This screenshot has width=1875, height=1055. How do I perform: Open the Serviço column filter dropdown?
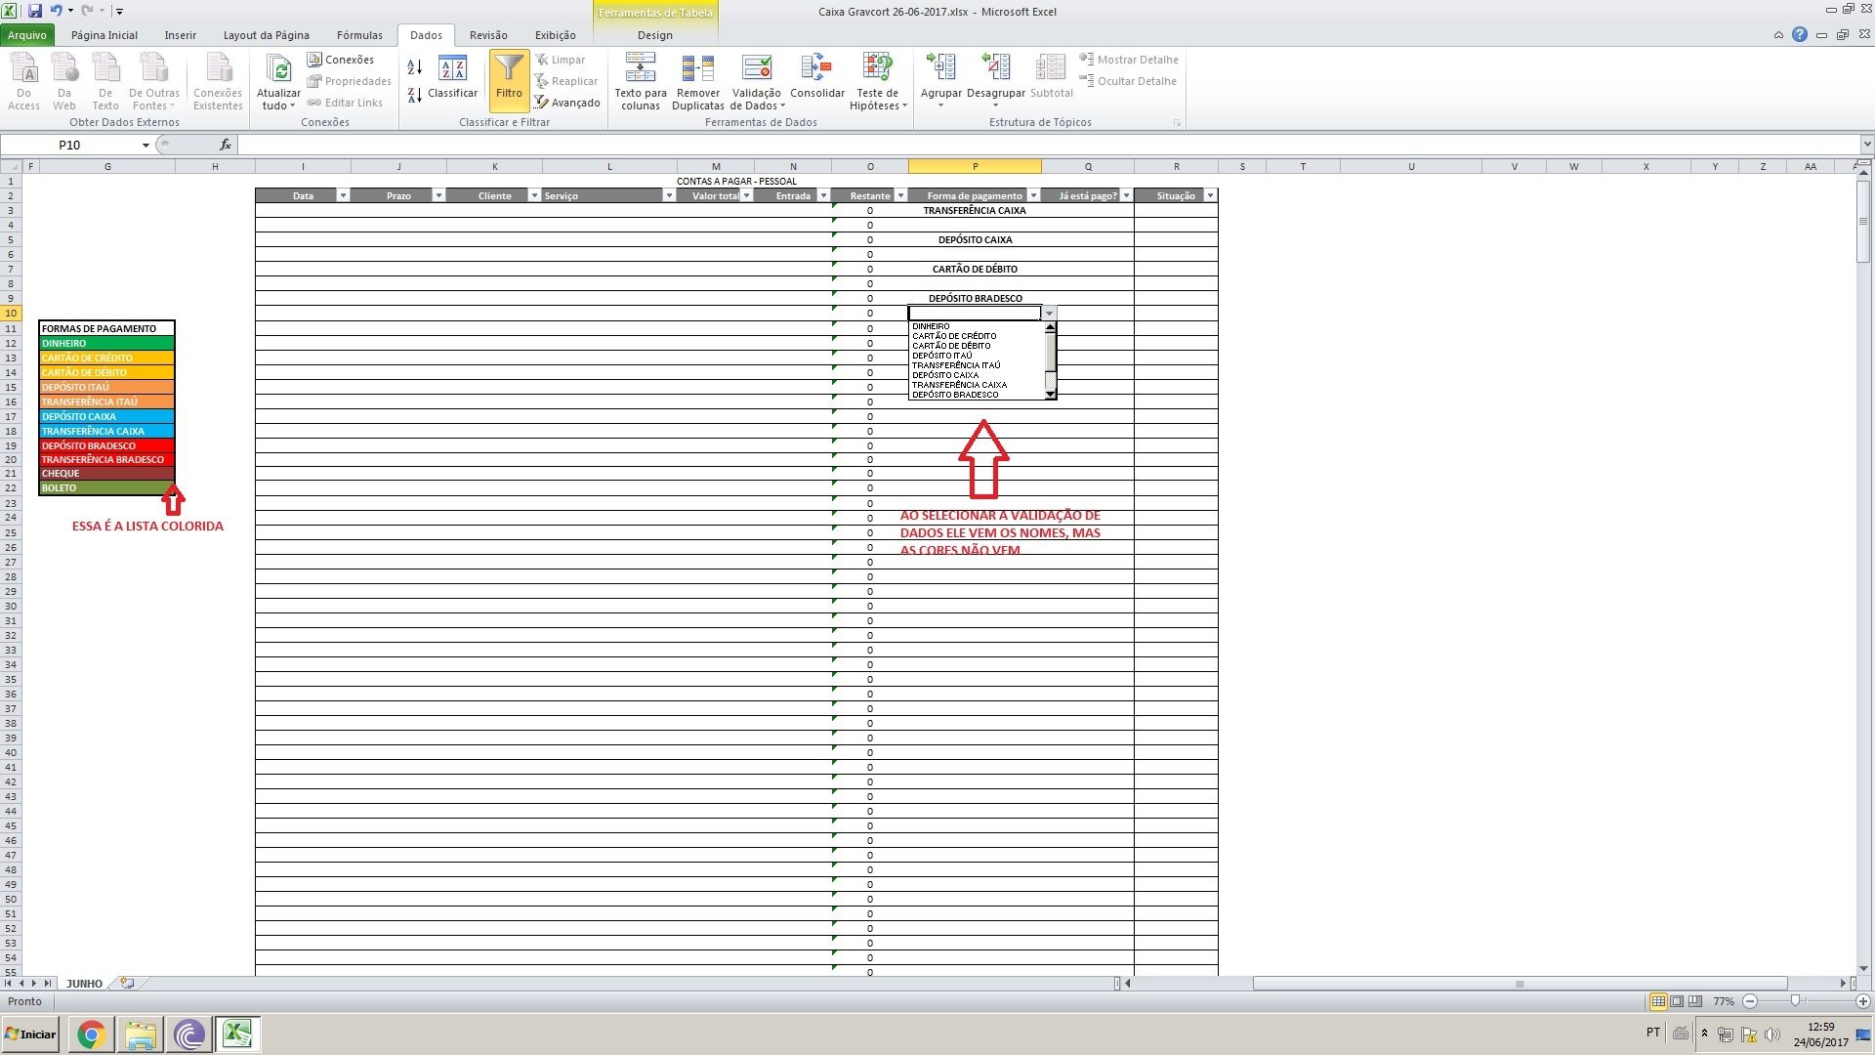pos(669,195)
